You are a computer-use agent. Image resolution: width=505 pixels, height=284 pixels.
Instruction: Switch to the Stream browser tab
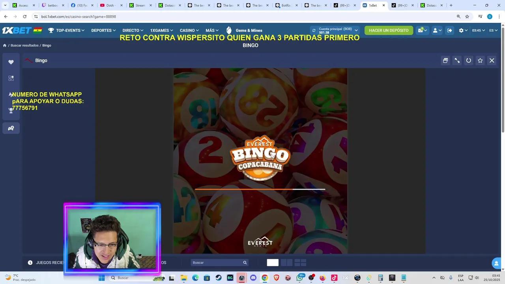(140, 6)
